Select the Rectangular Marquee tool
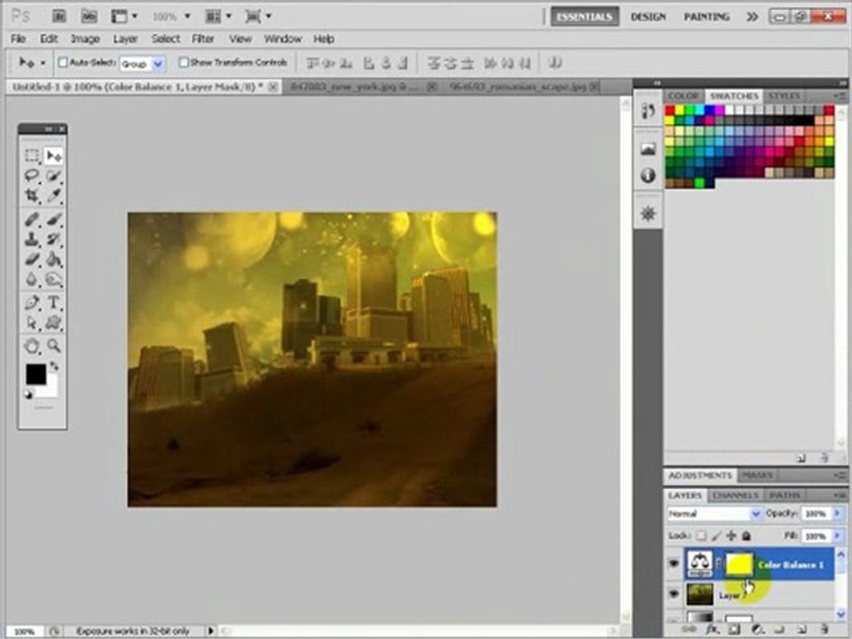 32,156
